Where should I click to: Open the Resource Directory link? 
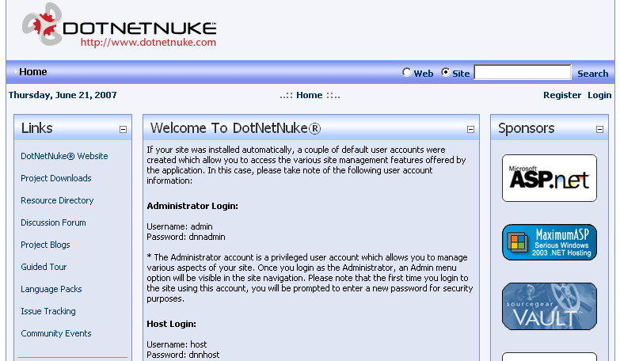tap(57, 200)
